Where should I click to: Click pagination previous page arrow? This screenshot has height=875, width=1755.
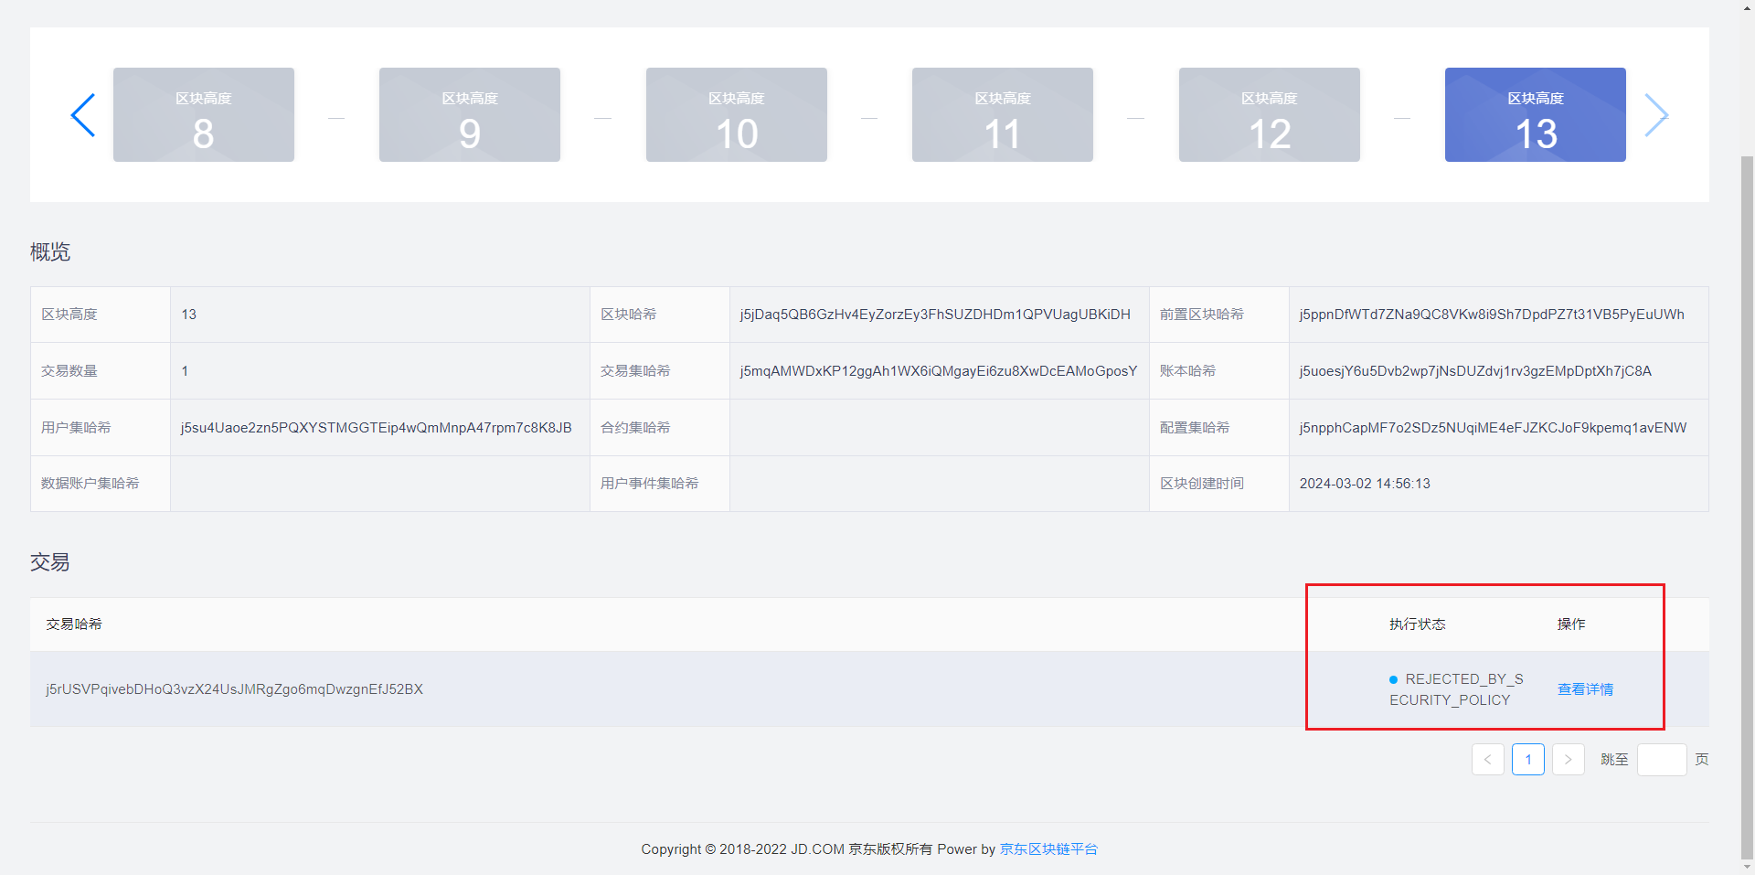pos(1488,760)
